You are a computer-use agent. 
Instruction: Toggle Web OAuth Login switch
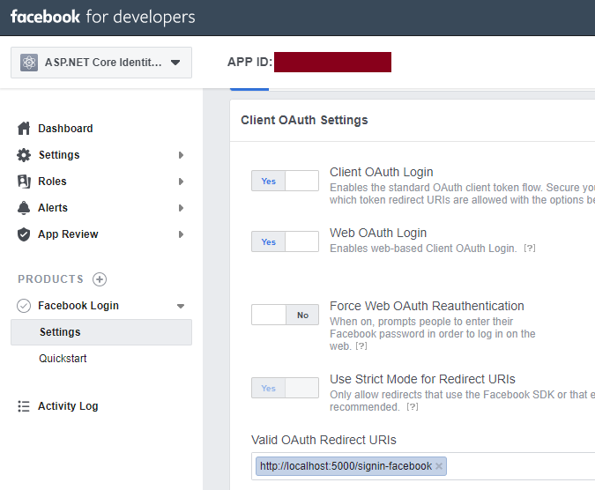click(x=285, y=241)
